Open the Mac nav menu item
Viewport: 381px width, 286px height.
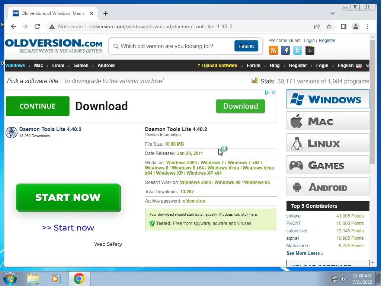[38, 66]
